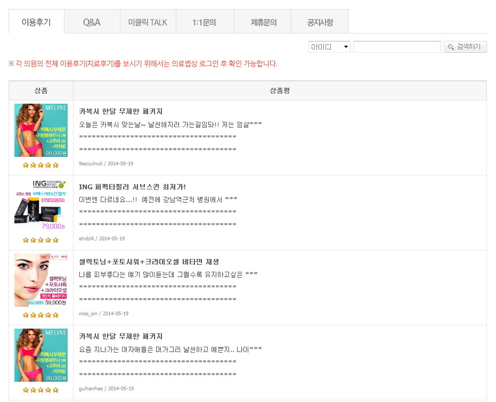Expand the 아이디 search type dropdown
496x402 pixels.
[x=329, y=47]
